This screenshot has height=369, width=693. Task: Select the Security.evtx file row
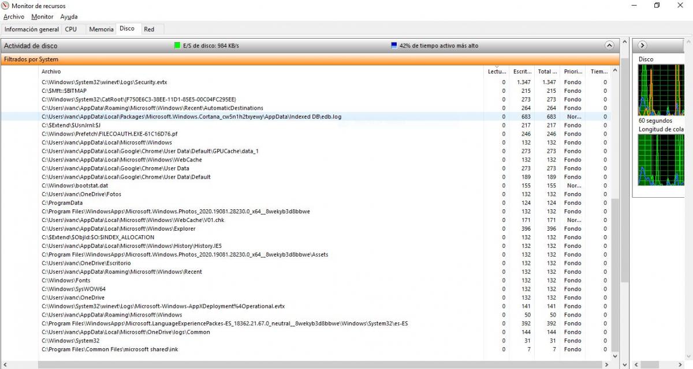pos(305,82)
